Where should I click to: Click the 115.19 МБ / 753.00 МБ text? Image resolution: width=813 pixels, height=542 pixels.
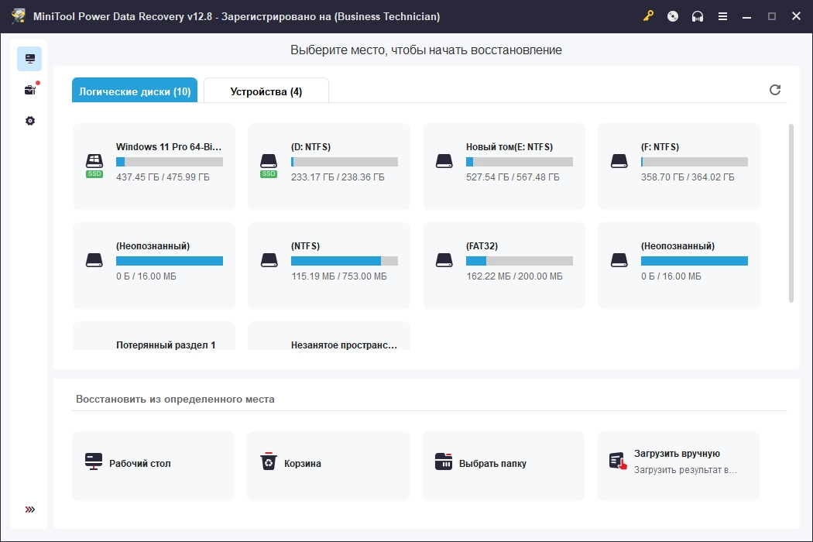[x=339, y=276]
